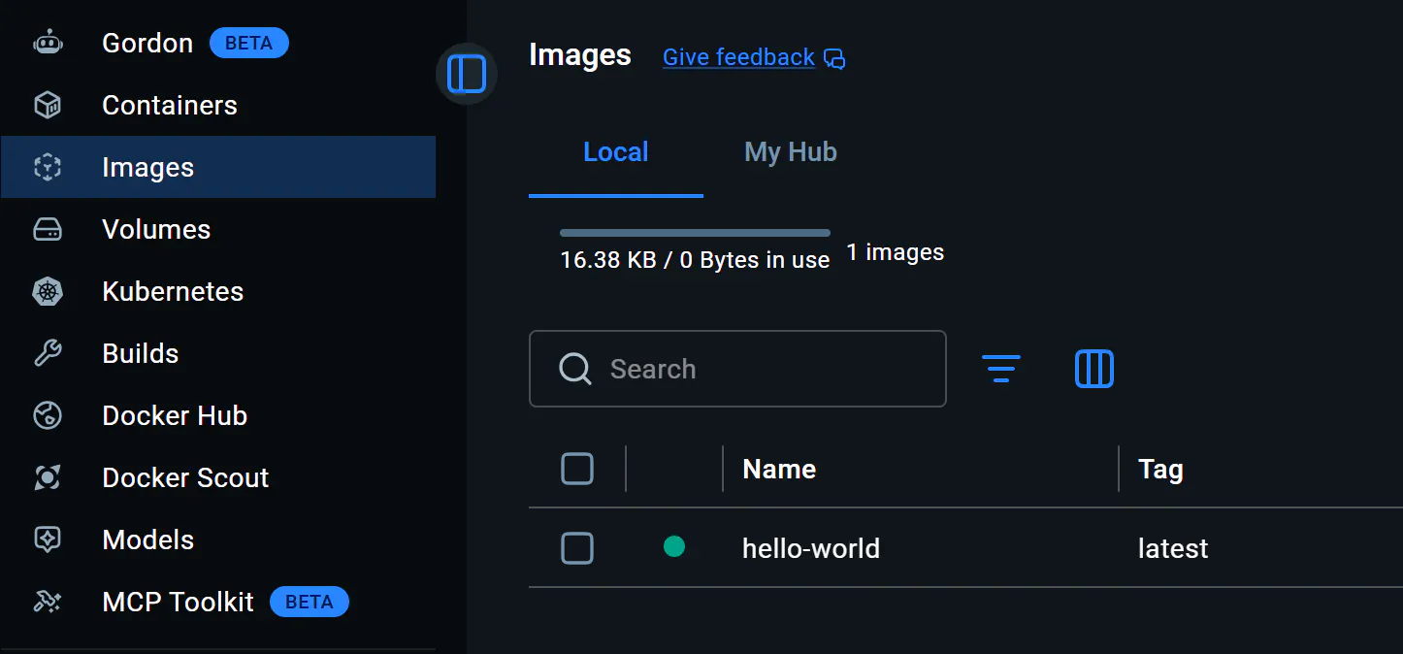Viewport: 1403px width, 654px height.
Task: Click the Images page heading
Action: [x=580, y=55]
